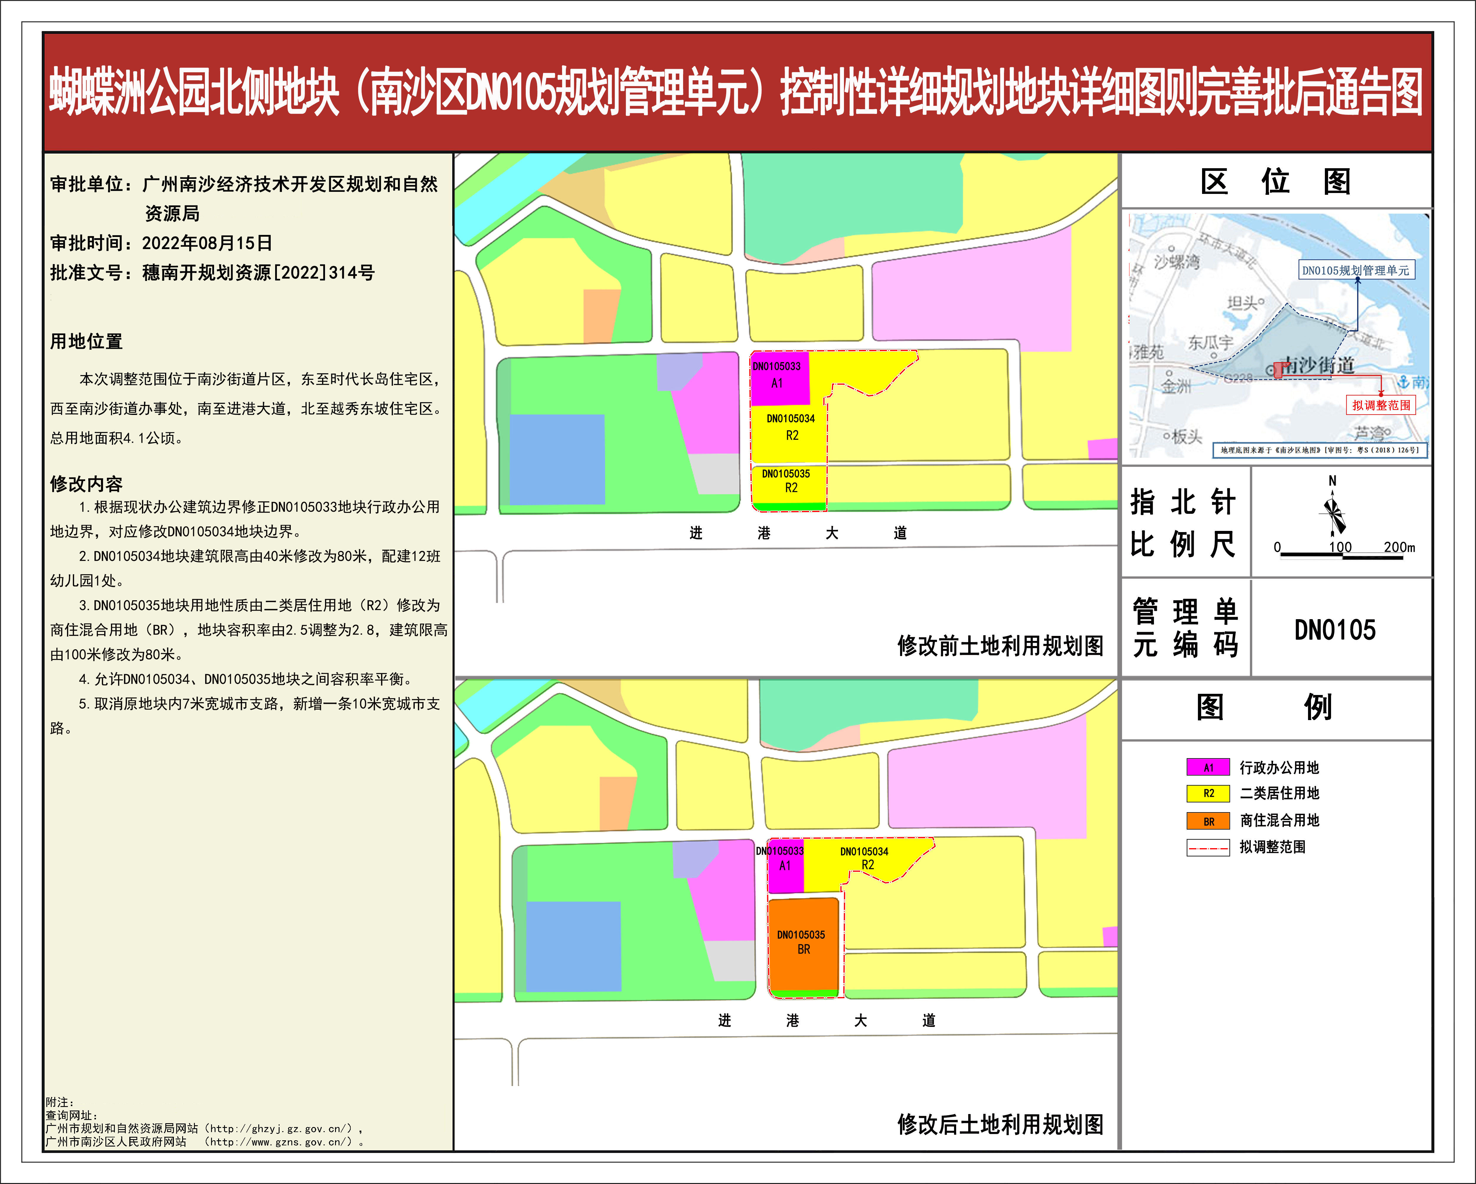The width and height of the screenshot is (1476, 1184).
Task: Click the yellow R2 legend swatch
Action: pyautogui.click(x=1208, y=793)
